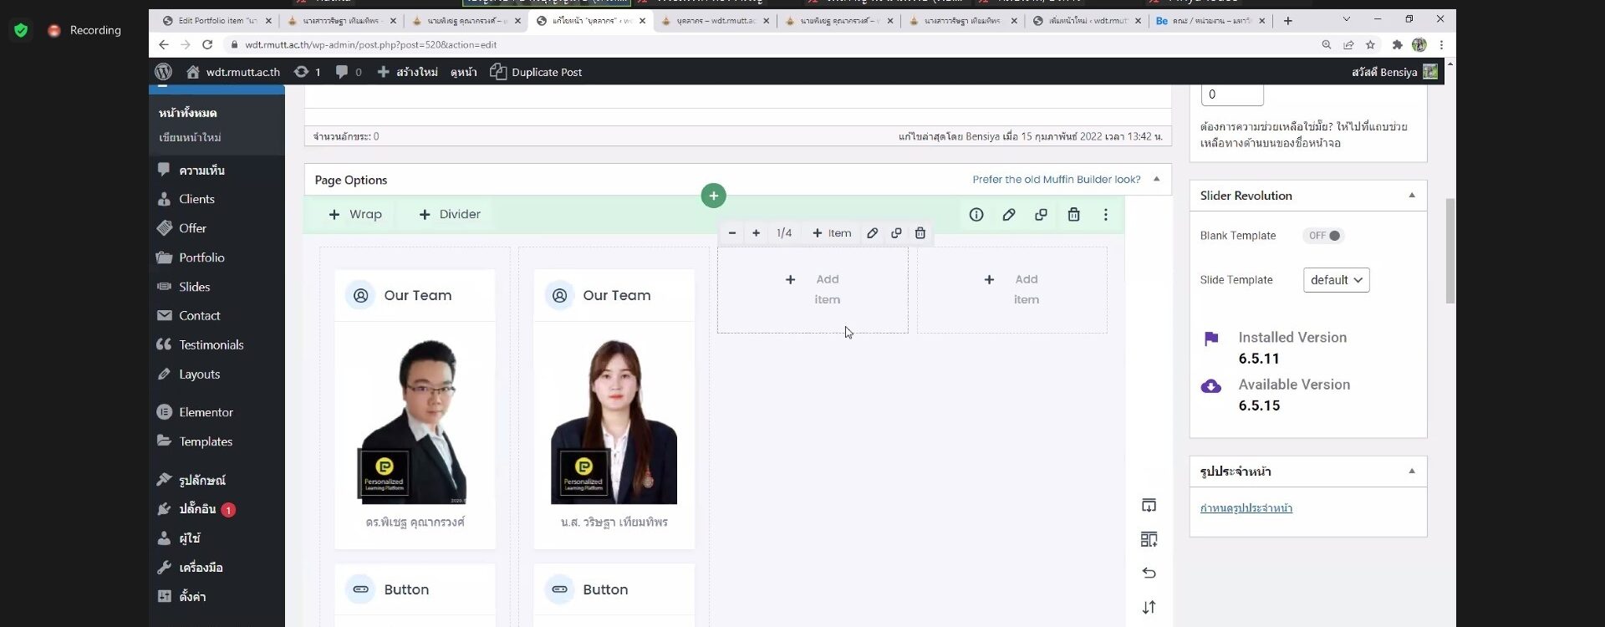Click ดูหน้า (view page) in admin bar
This screenshot has height=627, width=1605.
pos(464,72)
